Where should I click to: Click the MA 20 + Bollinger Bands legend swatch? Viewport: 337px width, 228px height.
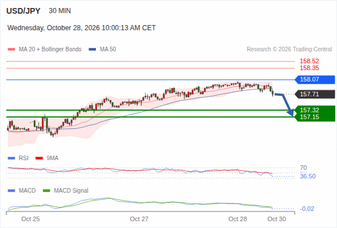(x=11, y=50)
